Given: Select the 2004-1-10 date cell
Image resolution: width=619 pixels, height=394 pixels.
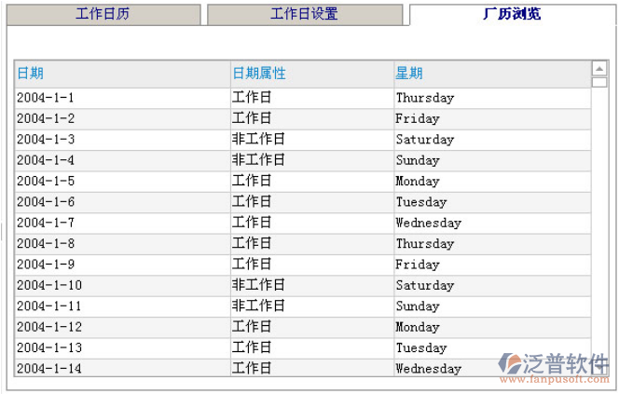Looking at the screenshot, I should point(48,286).
